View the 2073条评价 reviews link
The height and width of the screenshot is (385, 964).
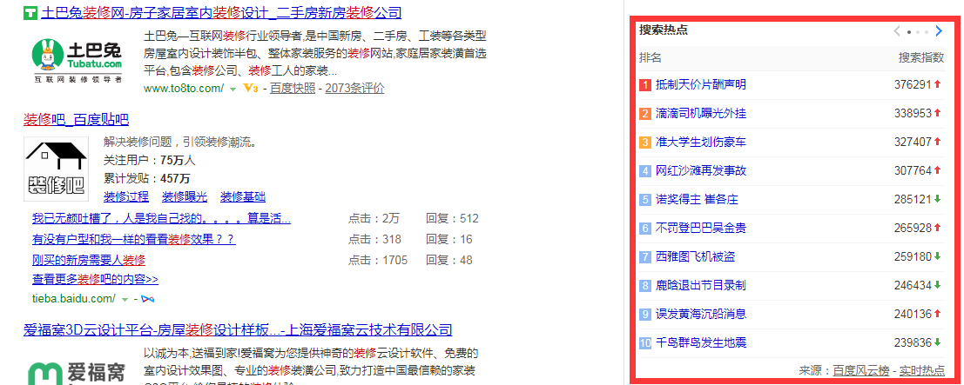[x=354, y=89]
